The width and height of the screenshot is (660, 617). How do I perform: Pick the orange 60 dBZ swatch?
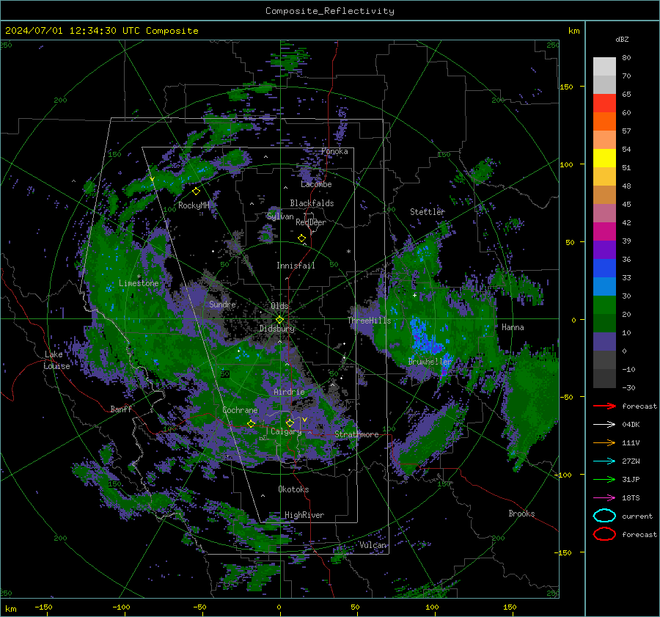(x=604, y=121)
